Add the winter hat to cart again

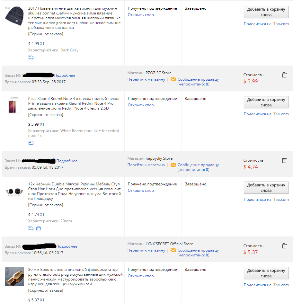pyautogui.click(x=266, y=12)
